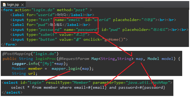Click the logger.info line
Viewport: 190px width, 97px height.
pos(40,64)
